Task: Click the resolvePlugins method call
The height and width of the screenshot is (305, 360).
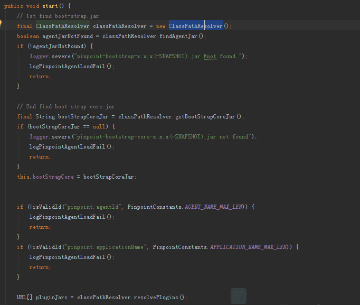Action: pos(159,297)
